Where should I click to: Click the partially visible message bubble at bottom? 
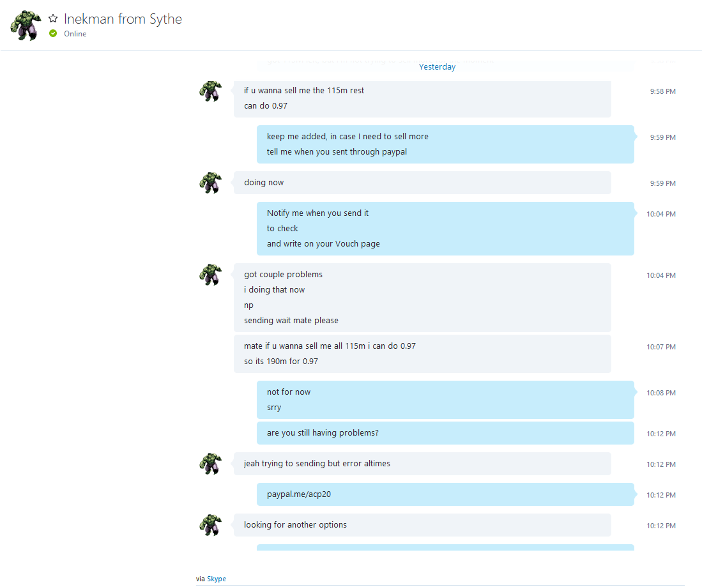coord(445,547)
